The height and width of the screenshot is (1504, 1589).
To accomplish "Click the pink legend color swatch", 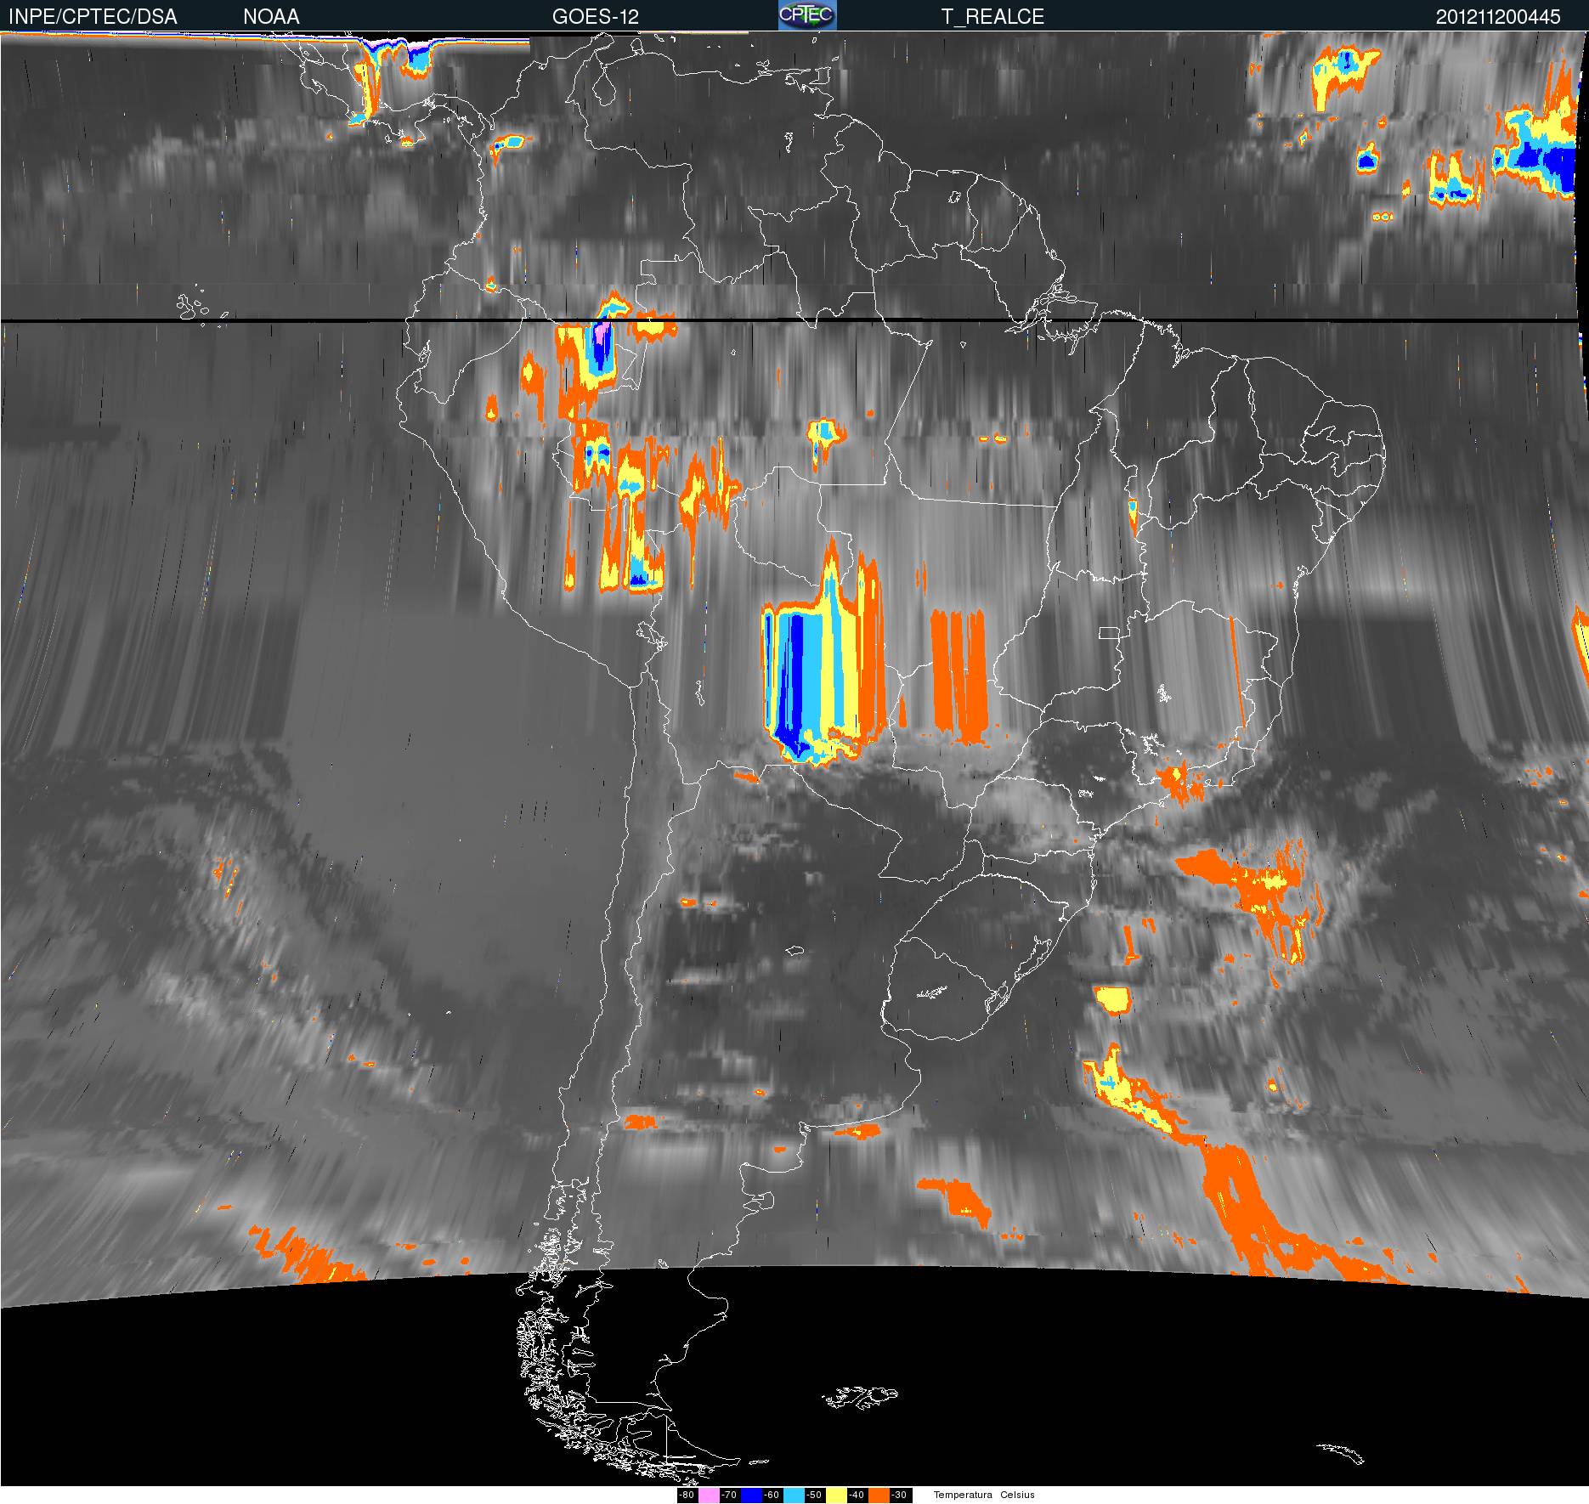I will pos(709,1495).
